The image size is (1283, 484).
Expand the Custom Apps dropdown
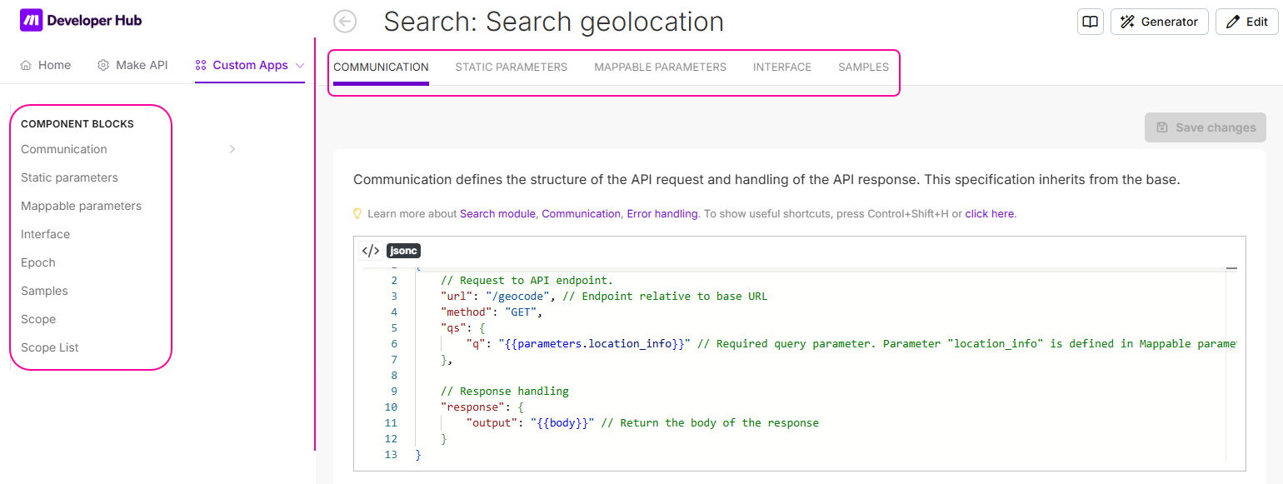300,66
